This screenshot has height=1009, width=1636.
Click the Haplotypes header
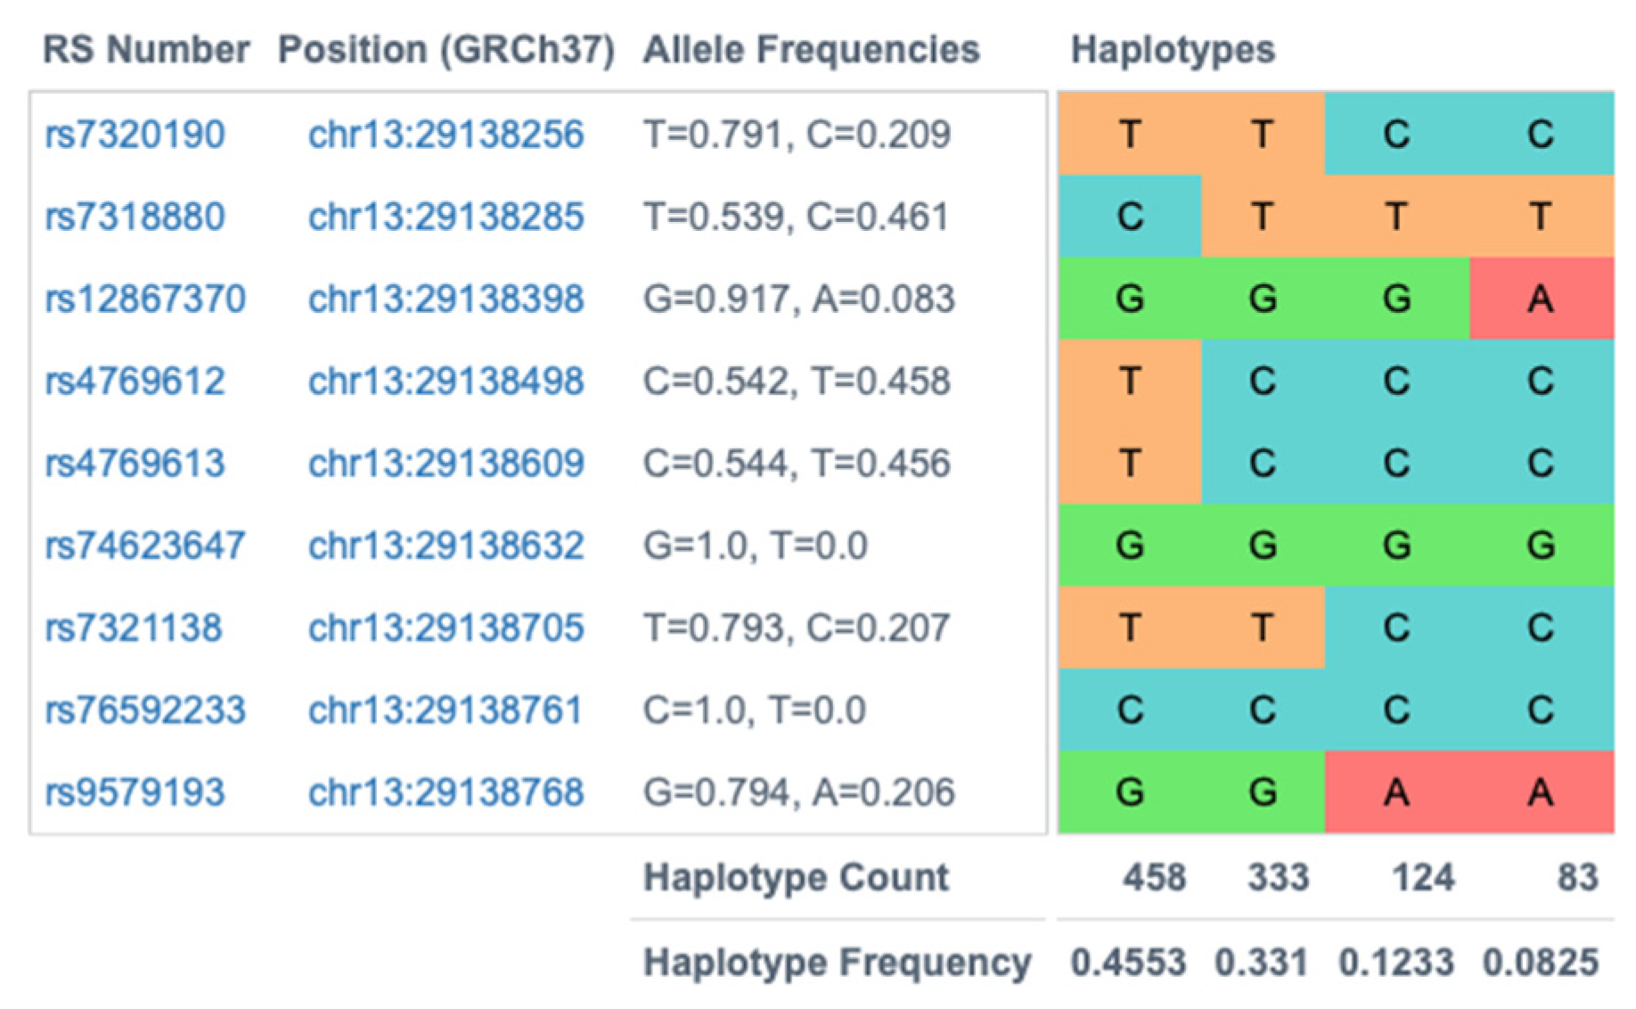[1173, 51]
